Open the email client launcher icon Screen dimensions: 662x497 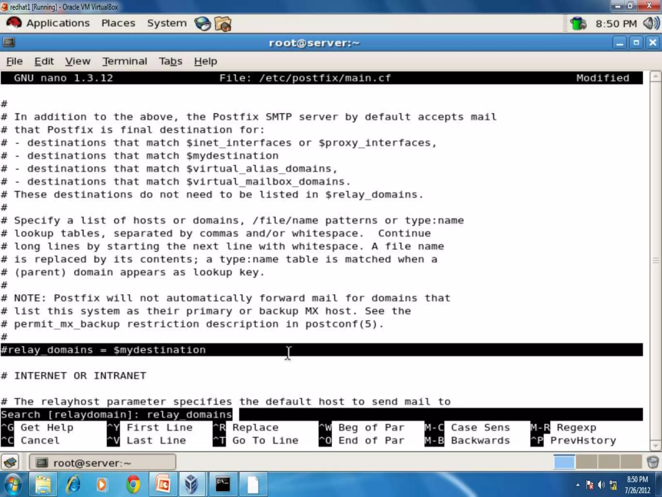(x=223, y=24)
